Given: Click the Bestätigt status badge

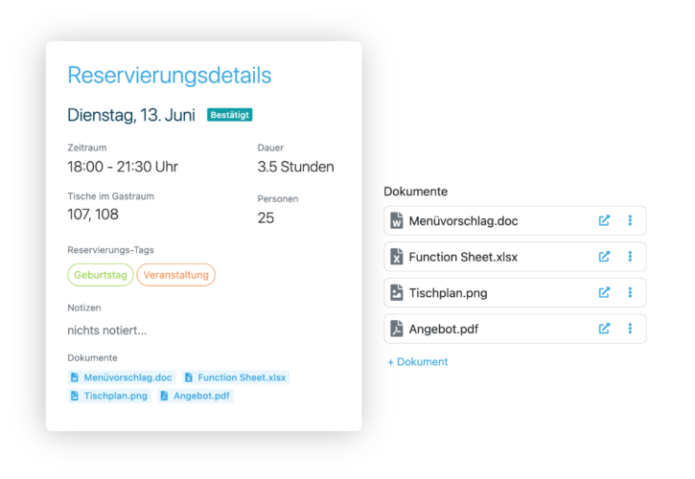Looking at the screenshot, I should click(x=229, y=115).
